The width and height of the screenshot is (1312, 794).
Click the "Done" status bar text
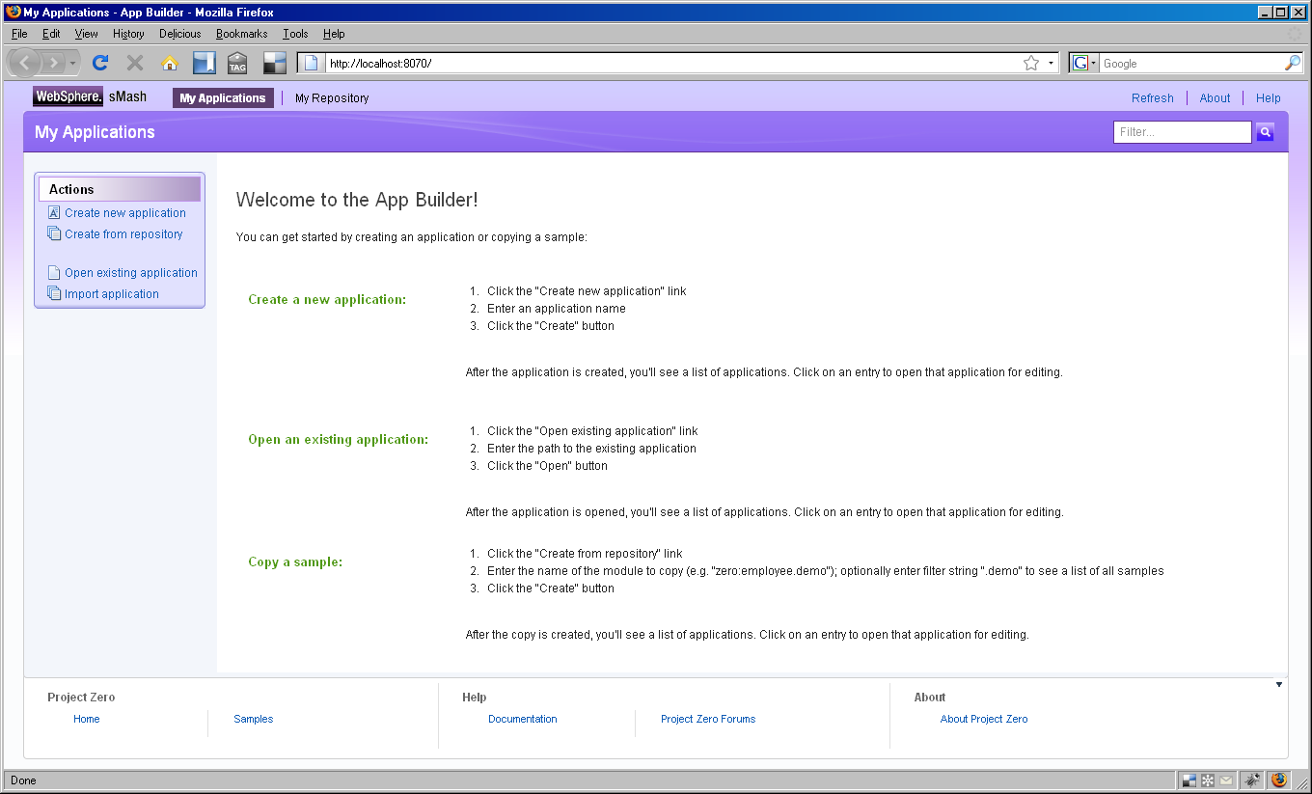click(x=23, y=780)
